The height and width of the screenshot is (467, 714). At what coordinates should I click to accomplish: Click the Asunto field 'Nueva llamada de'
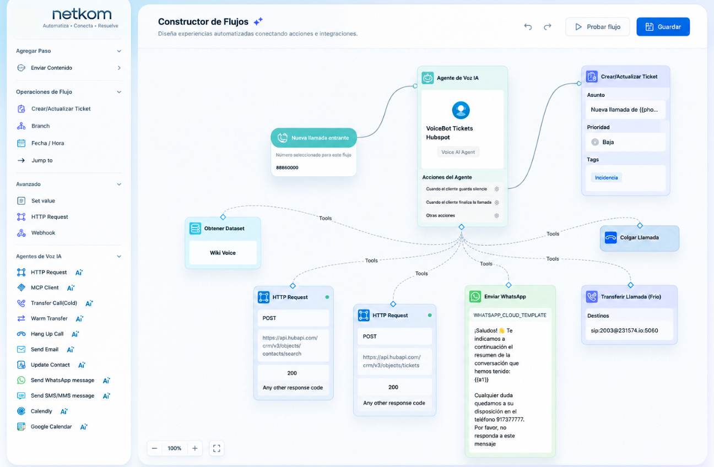click(626, 110)
